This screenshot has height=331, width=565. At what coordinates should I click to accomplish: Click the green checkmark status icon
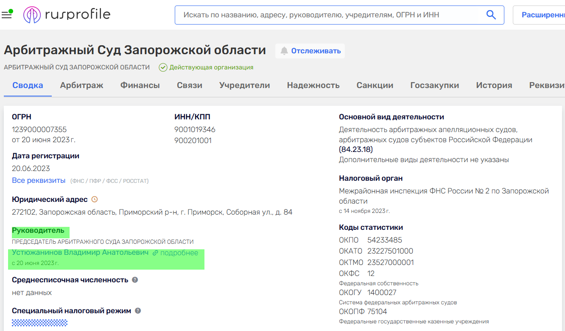163,67
